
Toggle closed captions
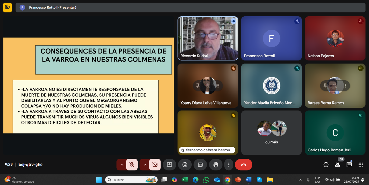point(200,165)
